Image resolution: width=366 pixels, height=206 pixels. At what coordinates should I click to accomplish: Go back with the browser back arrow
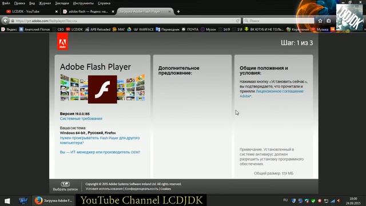click(5, 21)
